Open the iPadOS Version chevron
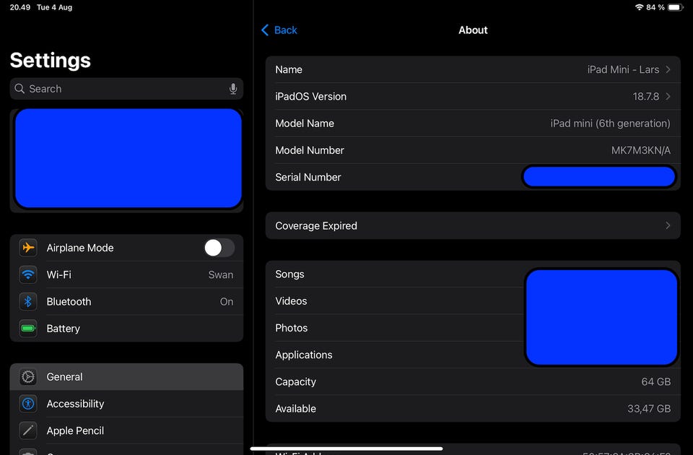Screen dimensions: 693x455 click(668, 96)
